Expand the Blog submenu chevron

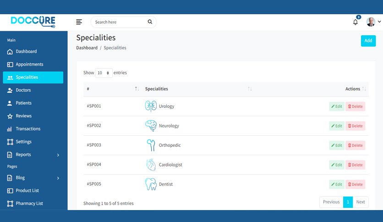click(58, 178)
